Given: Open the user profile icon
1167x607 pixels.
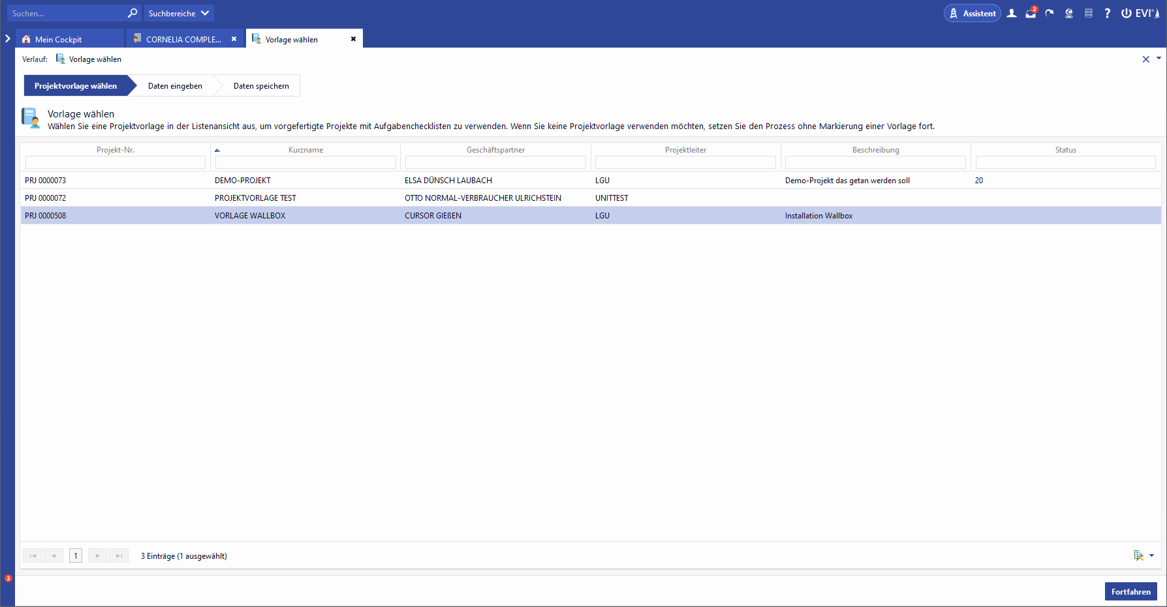Looking at the screenshot, I should (1012, 13).
